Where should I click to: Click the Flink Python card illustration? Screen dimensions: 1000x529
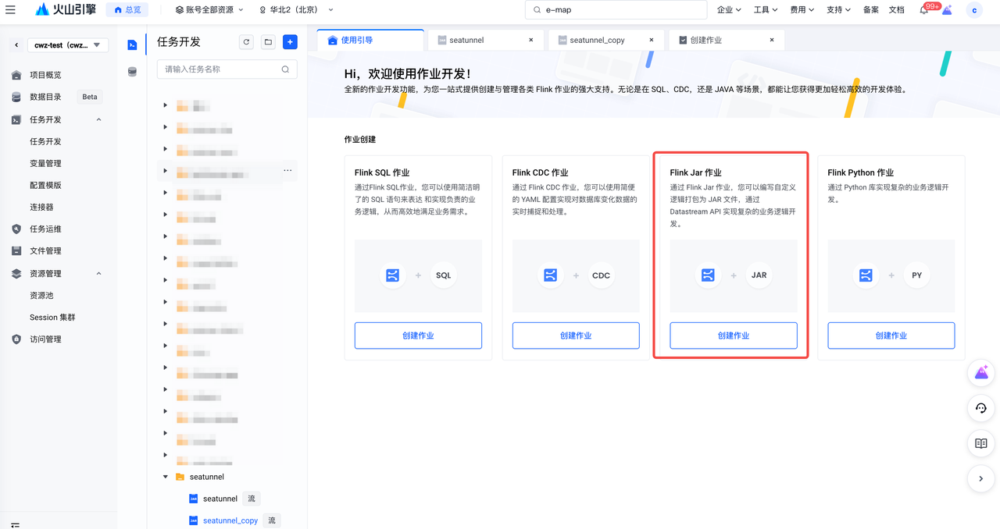coord(891,275)
